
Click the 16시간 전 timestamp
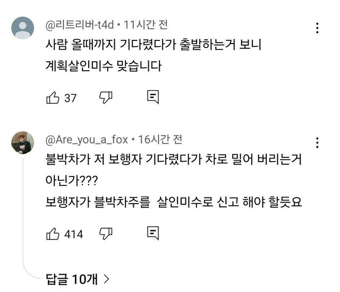point(160,140)
